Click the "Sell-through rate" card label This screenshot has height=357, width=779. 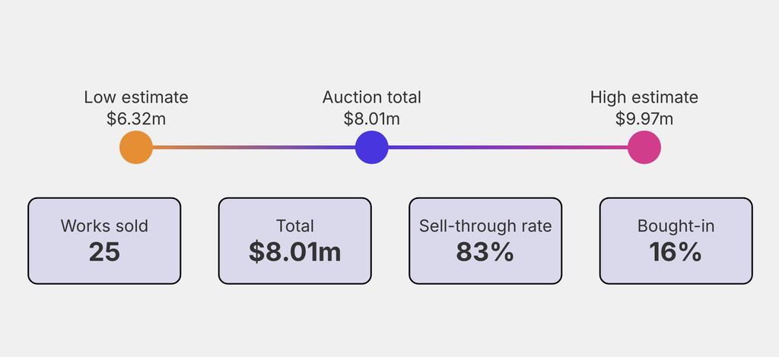485,226
